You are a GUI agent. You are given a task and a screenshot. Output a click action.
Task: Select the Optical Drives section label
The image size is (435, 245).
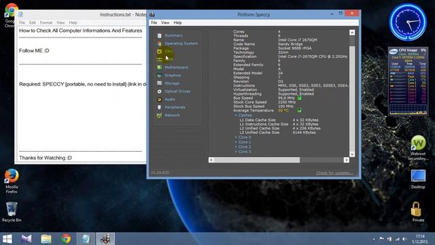(x=177, y=91)
